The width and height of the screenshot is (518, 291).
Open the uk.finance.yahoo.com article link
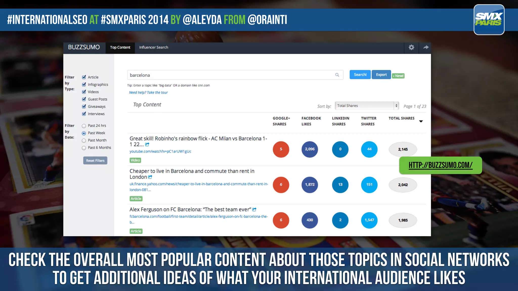tap(199, 187)
